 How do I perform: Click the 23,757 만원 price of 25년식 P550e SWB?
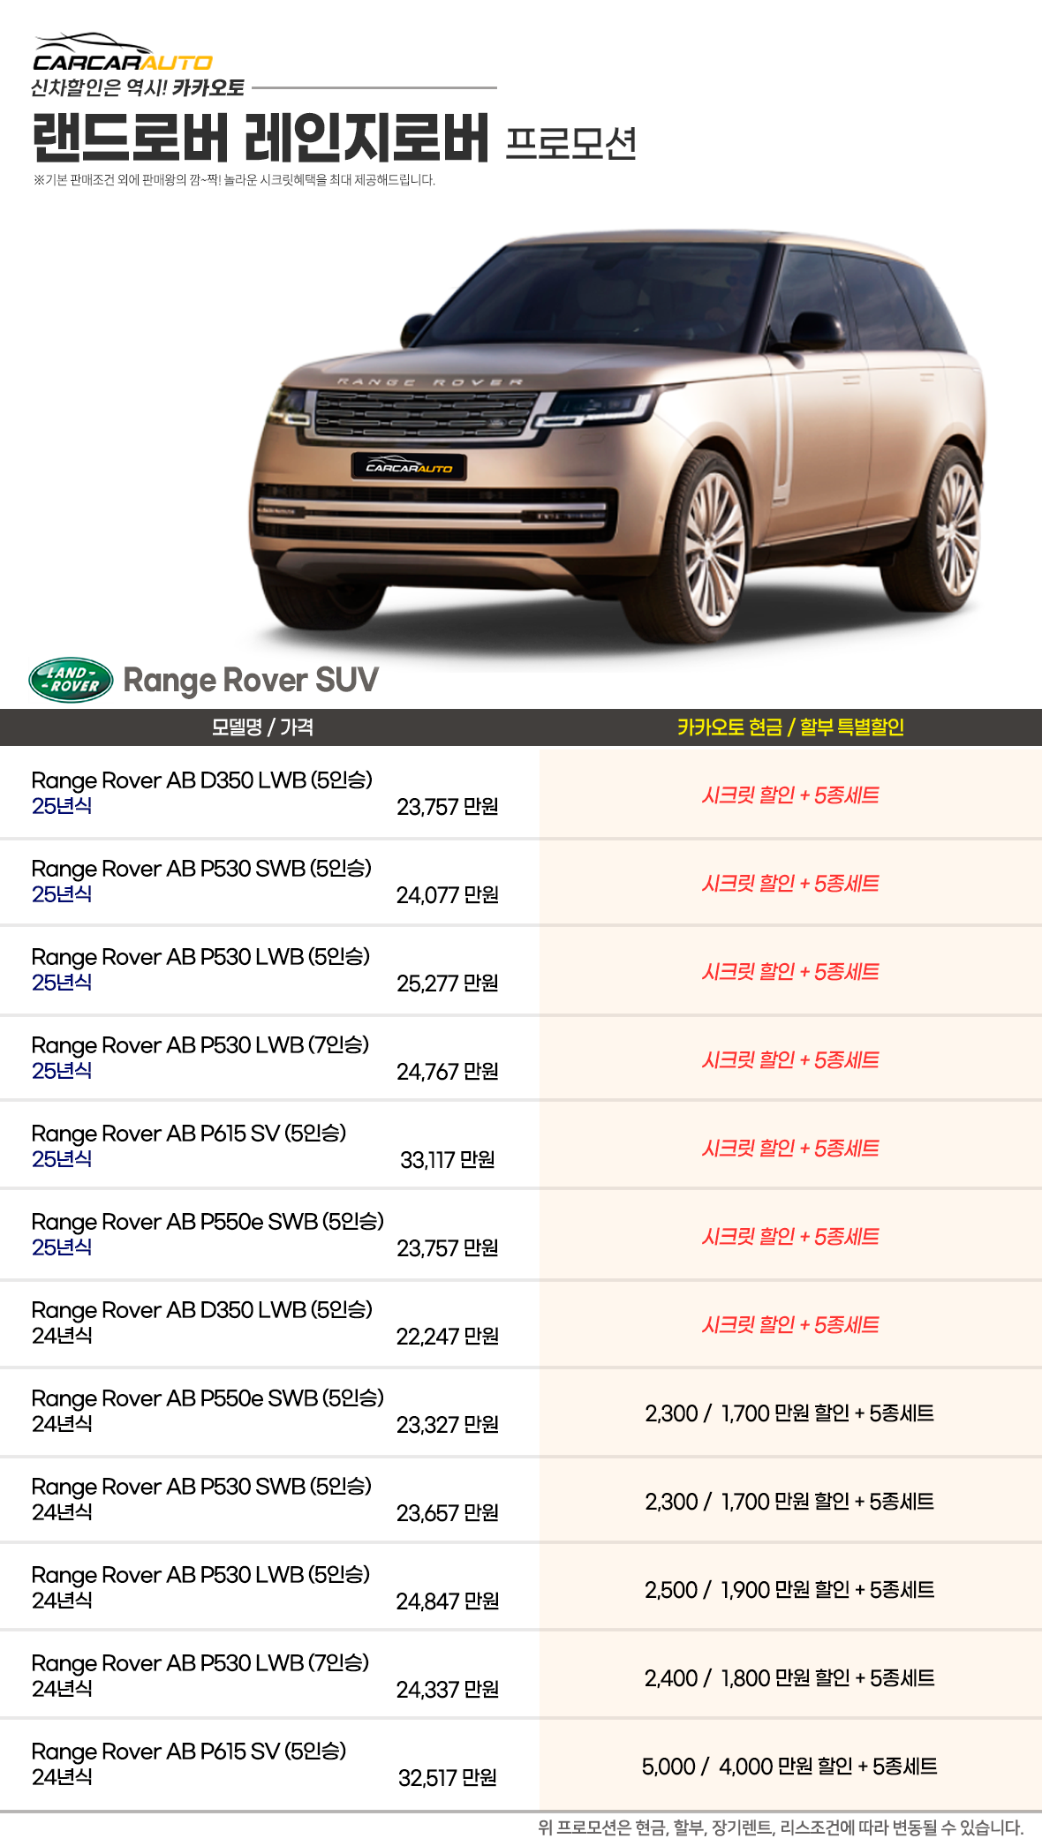448,1248
